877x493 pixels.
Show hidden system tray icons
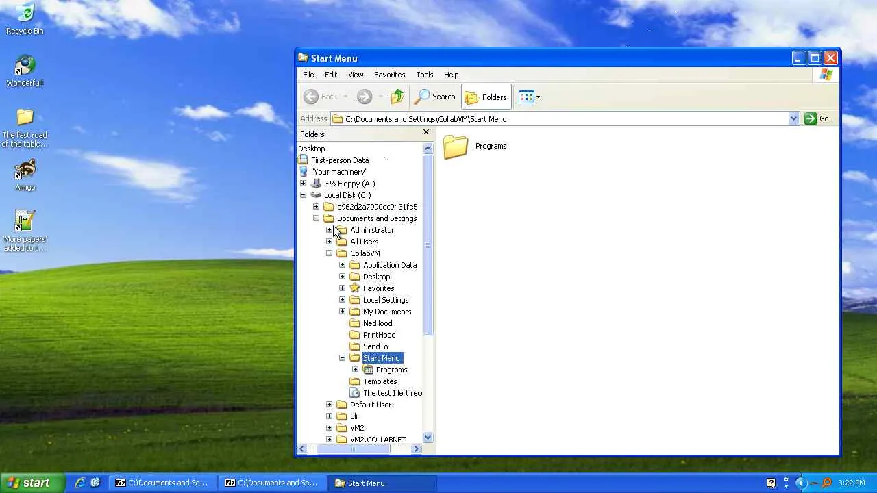click(x=800, y=483)
